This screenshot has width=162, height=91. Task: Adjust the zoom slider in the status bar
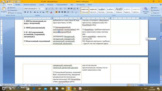(152, 85)
